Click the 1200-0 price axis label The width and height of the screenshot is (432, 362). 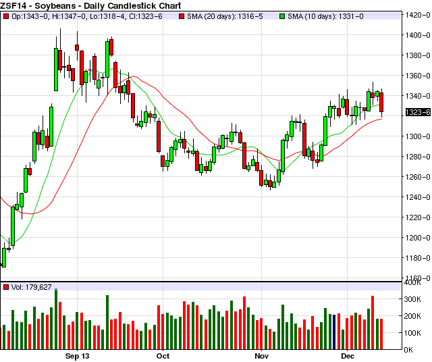(x=418, y=238)
